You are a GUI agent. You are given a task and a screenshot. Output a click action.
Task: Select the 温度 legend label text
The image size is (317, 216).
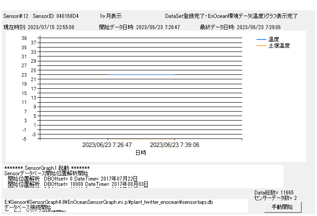tap(274, 39)
